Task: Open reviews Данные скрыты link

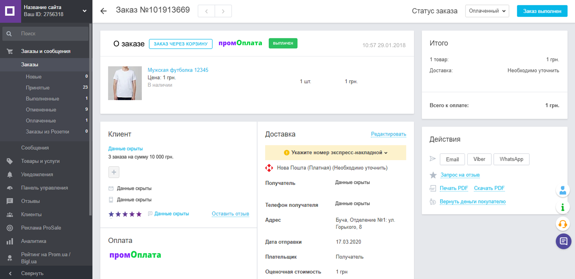Action: (x=171, y=214)
